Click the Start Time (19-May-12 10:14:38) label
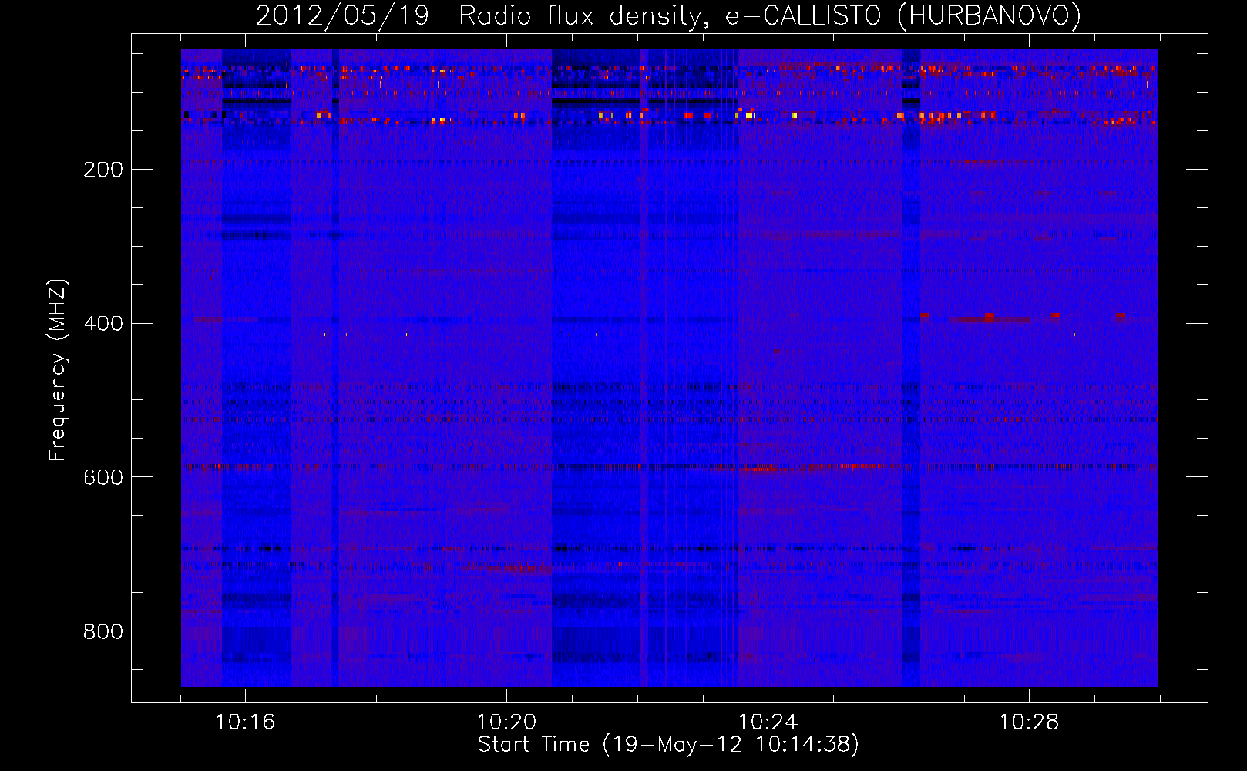This screenshot has width=1247, height=771. click(x=668, y=745)
